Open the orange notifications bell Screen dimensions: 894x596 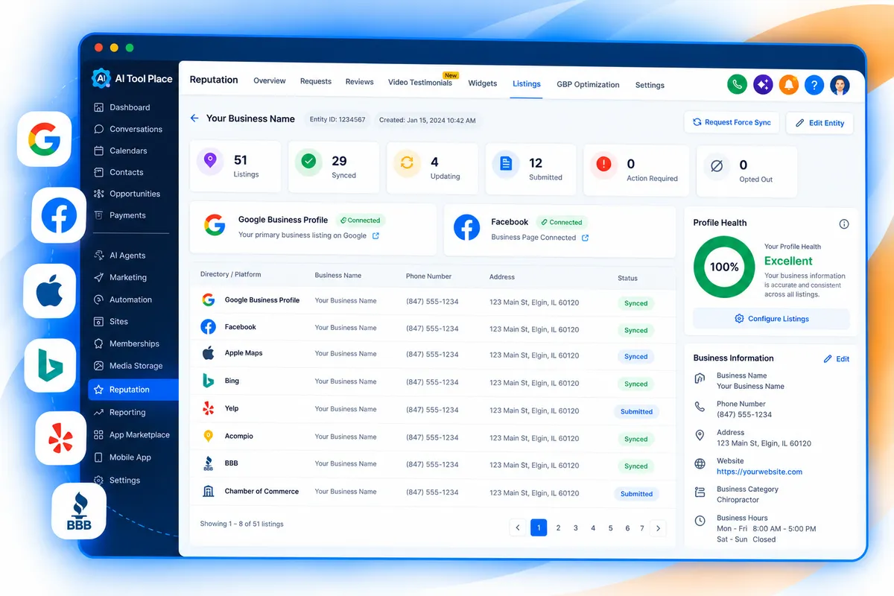[789, 85]
